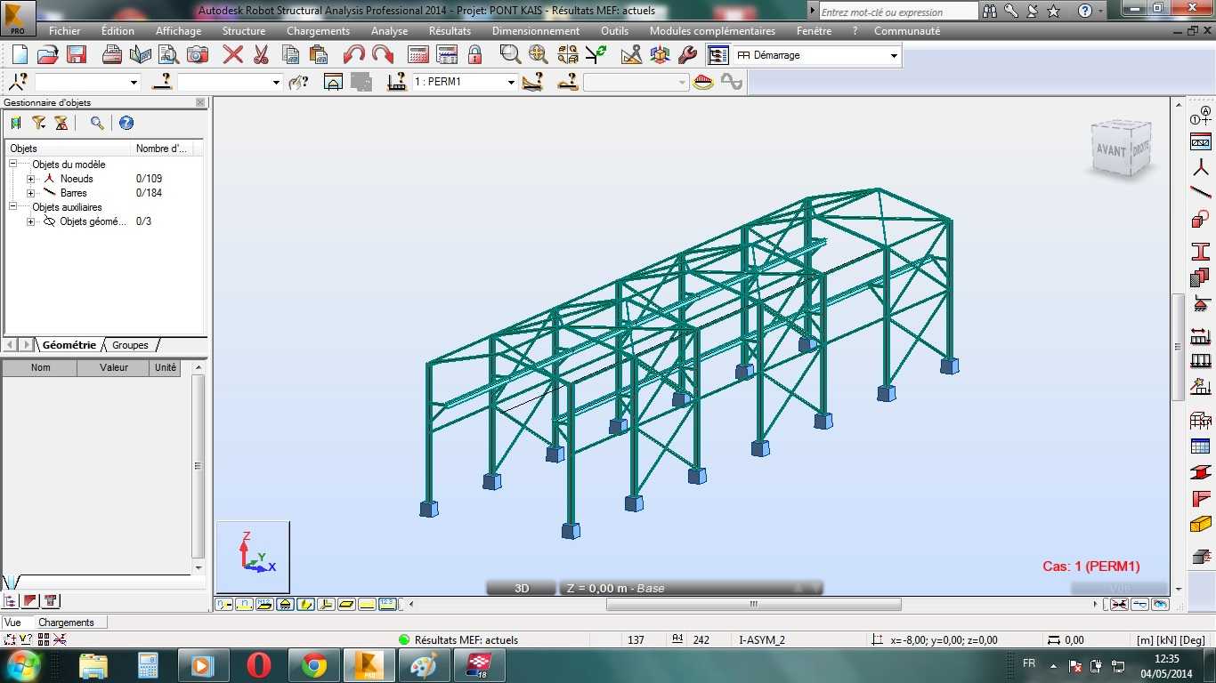This screenshot has width=1216, height=683.
Task: Launch Opera from the Windows taskbar
Action: coord(259,665)
